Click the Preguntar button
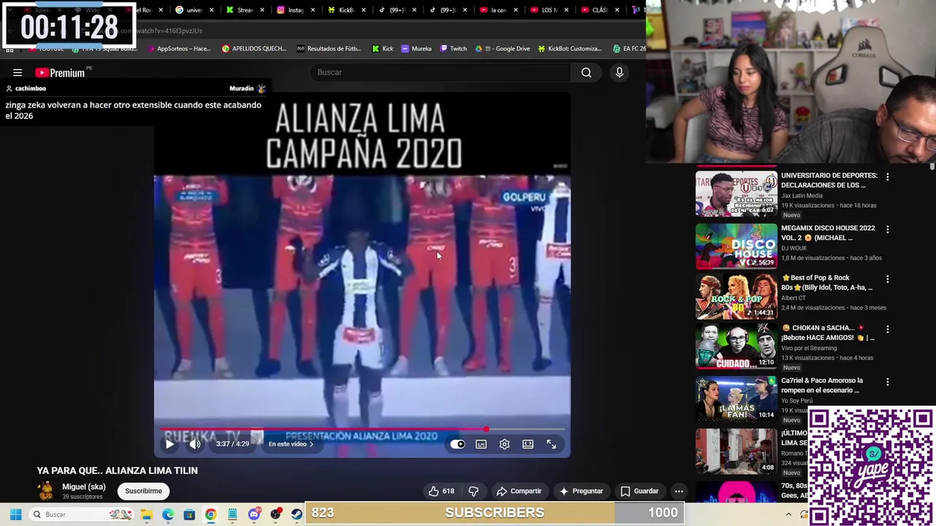This screenshot has height=526, width=936. (x=581, y=491)
